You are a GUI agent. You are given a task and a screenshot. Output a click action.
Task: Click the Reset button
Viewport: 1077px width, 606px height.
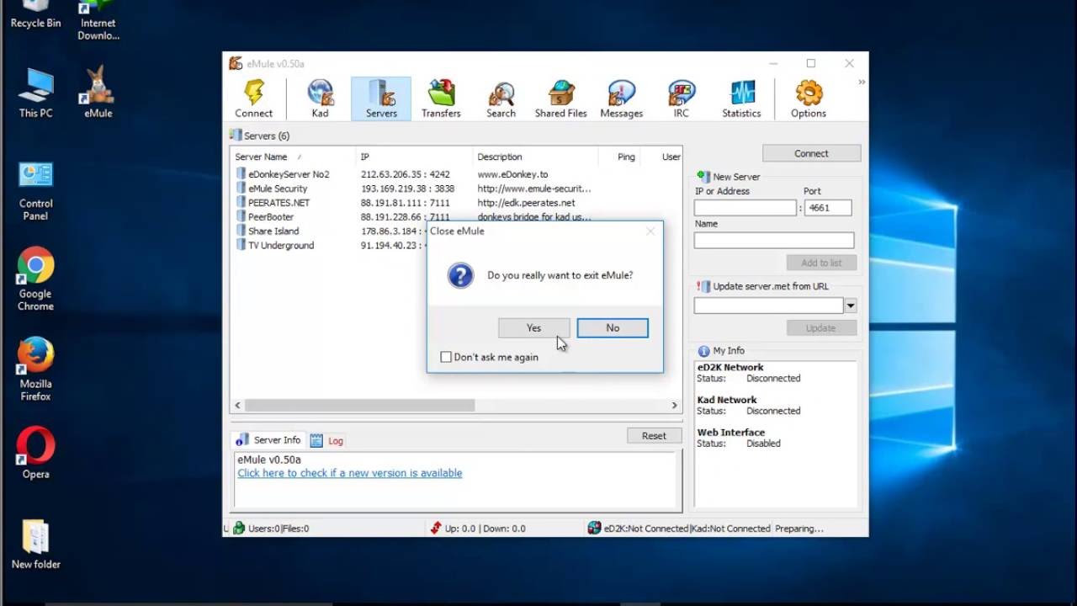[x=654, y=436]
